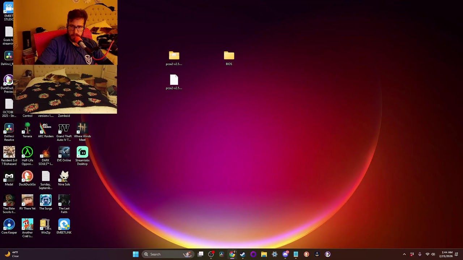Open Task View from the taskbar
463x260 pixels.
(201, 254)
